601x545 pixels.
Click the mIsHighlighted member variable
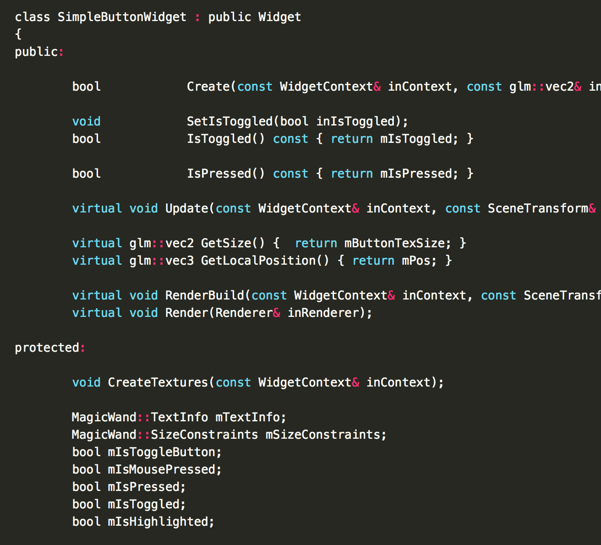click(158, 522)
